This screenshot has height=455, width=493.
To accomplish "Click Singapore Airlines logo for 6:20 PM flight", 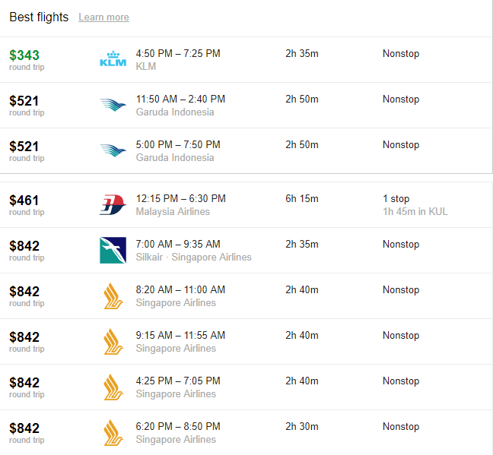I will click(113, 433).
